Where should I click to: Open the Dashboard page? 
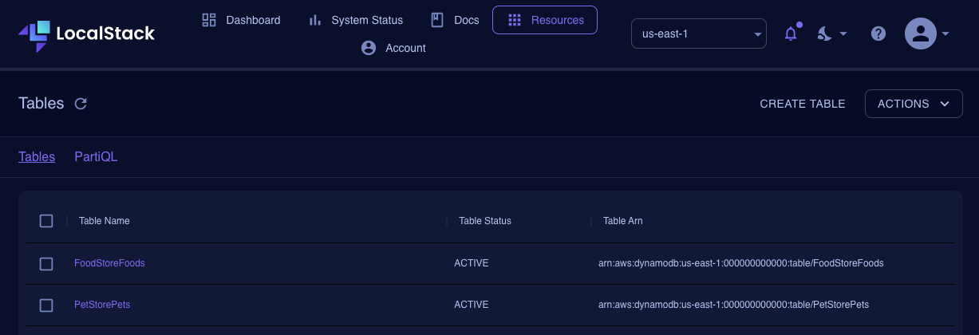coord(241,20)
